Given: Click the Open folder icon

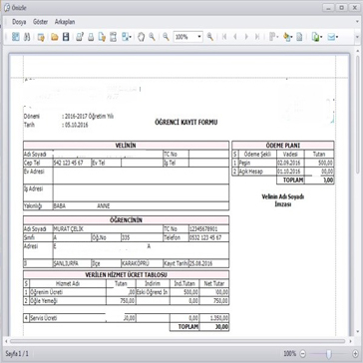Looking at the screenshot, I should (x=55, y=37).
